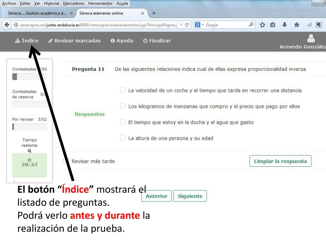Click Limpiar la respuesta button
326x244 pixels.
point(280,161)
